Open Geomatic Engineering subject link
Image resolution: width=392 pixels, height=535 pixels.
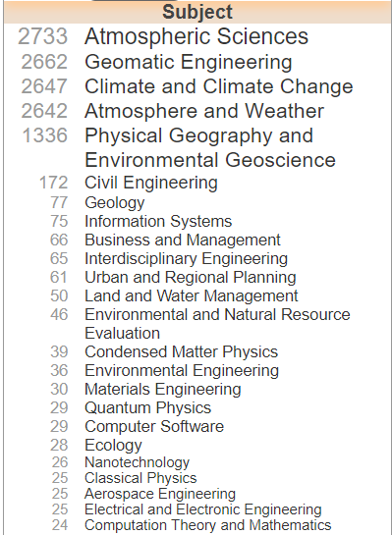189,62
